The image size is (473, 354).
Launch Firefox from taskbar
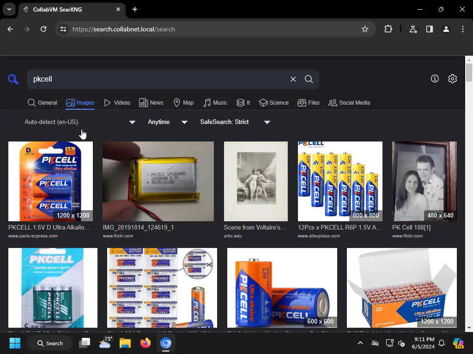tap(146, 343)
